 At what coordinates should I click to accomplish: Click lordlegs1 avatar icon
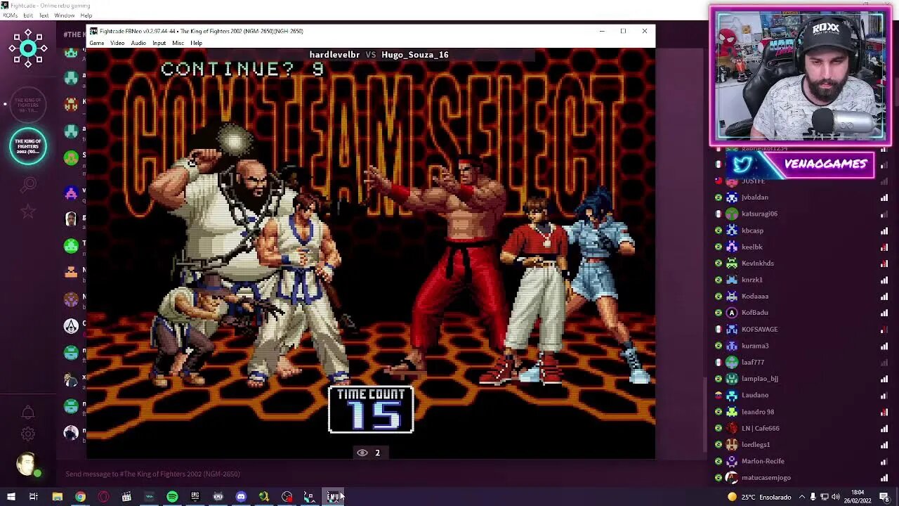(732, 444)
